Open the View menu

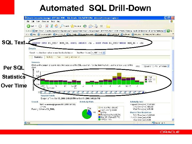coord(38,21)
